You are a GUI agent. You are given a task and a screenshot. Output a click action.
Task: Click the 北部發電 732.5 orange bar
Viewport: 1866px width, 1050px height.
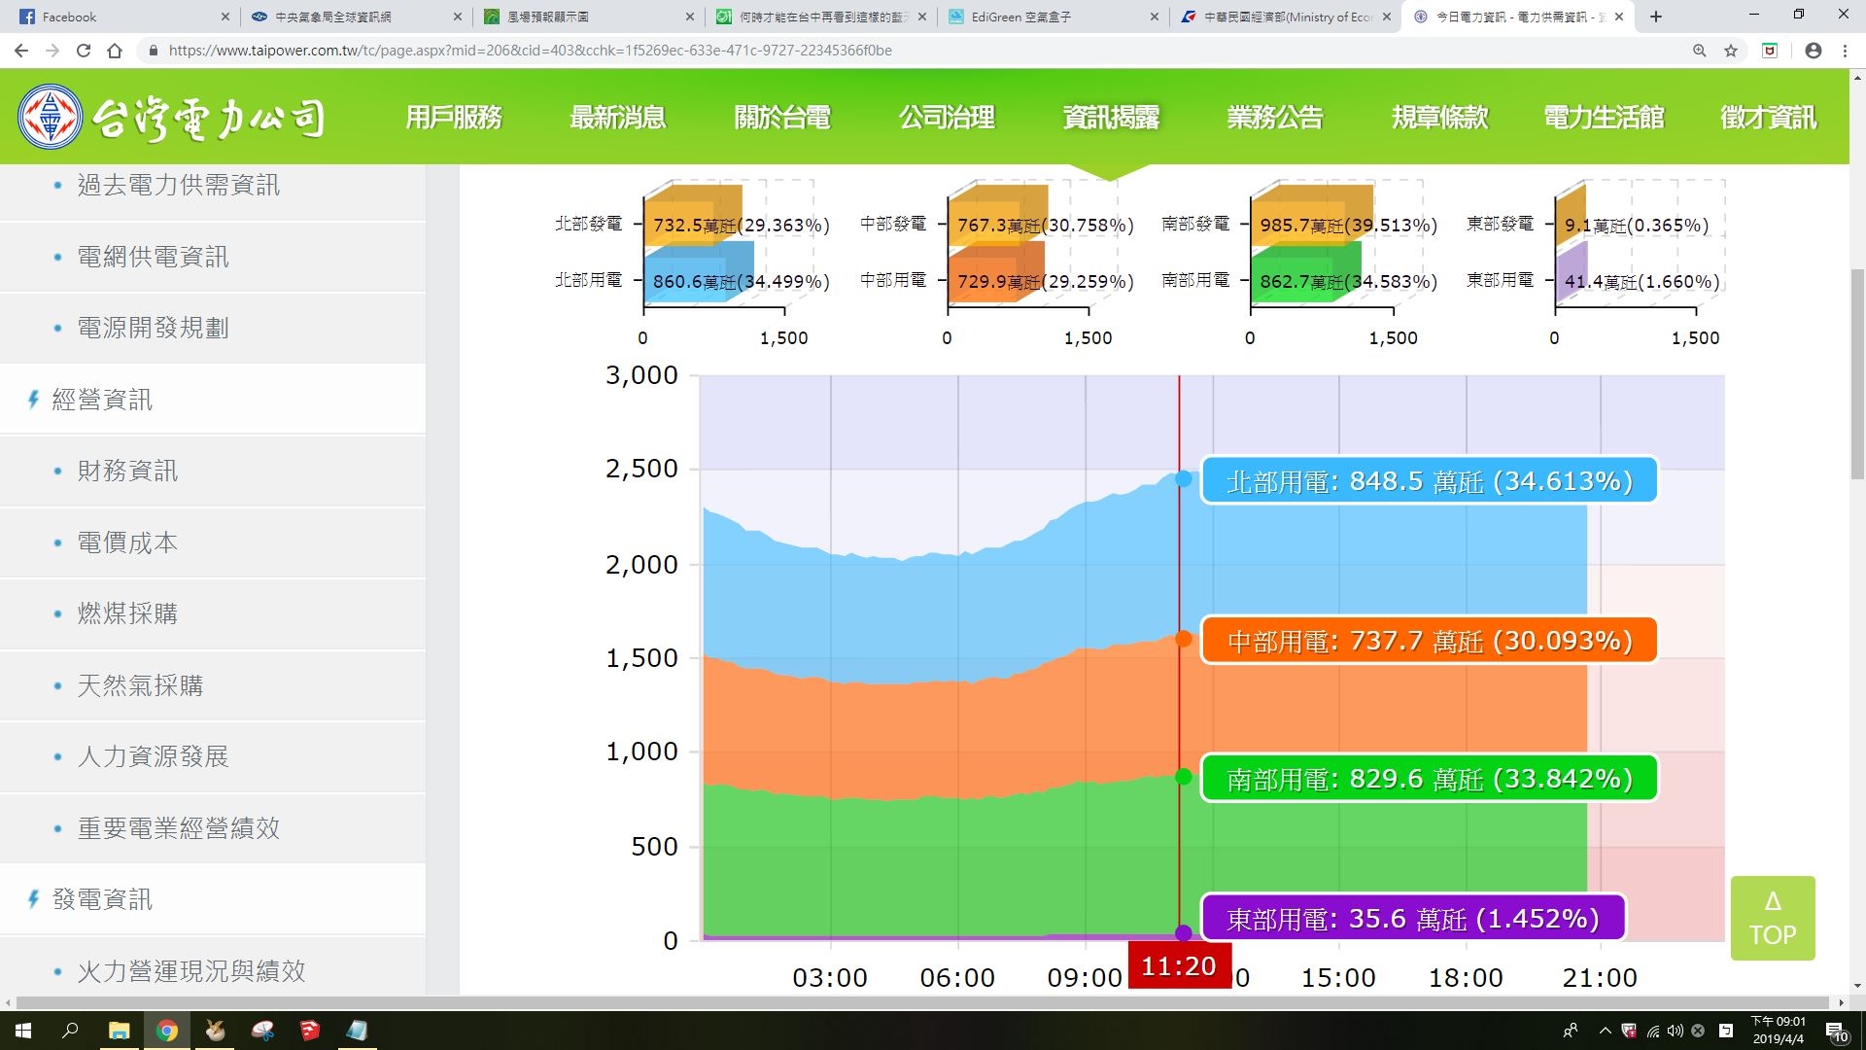pos(692,218)
